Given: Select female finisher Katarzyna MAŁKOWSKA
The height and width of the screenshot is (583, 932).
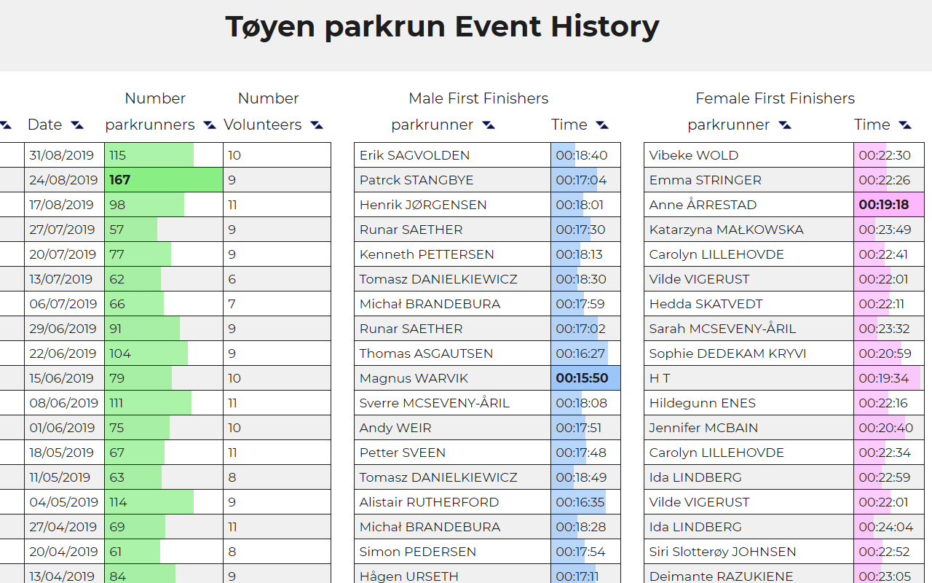Looking at the screenshot, I should point(727,230).
